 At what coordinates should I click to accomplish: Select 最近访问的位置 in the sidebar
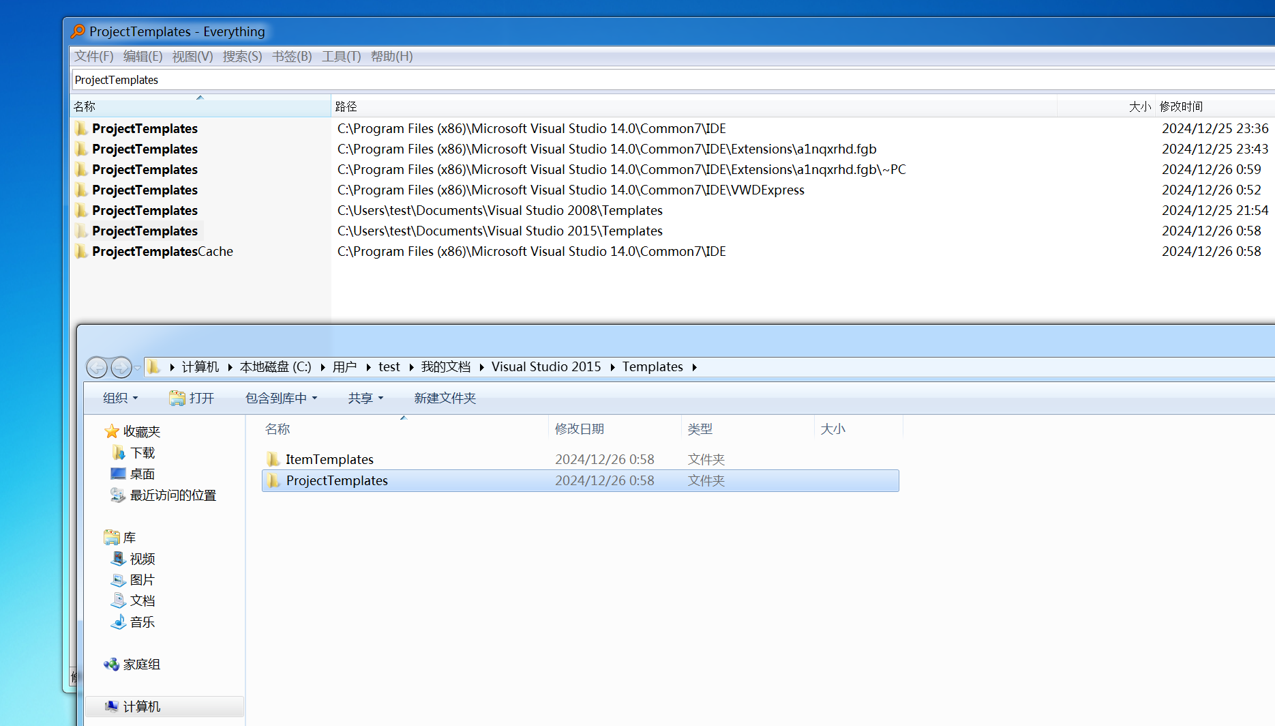pyautogui.click(x=173, y=495)
